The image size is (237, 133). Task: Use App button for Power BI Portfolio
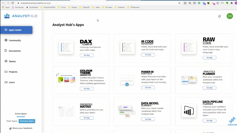tap(148, 87)
